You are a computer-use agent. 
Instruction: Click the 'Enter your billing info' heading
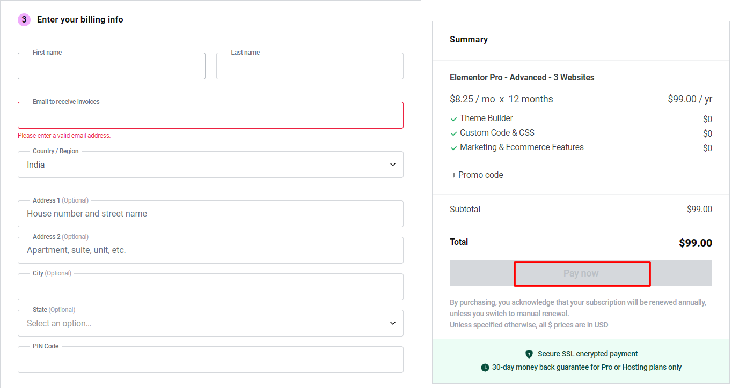pyautogui.click(x=80, y=20)
